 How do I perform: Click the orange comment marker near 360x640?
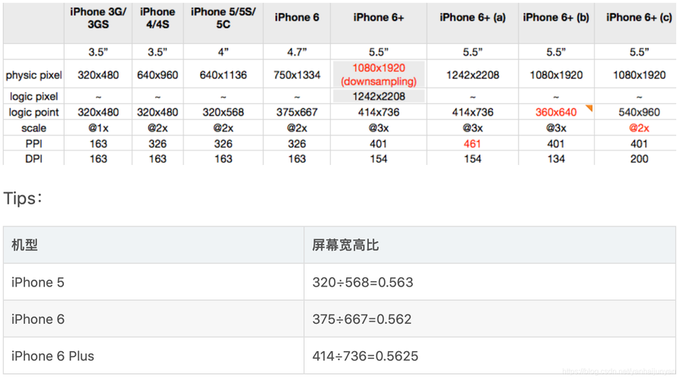point(589,107)
